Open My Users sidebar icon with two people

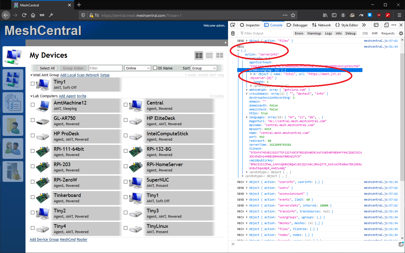[13, 148]
